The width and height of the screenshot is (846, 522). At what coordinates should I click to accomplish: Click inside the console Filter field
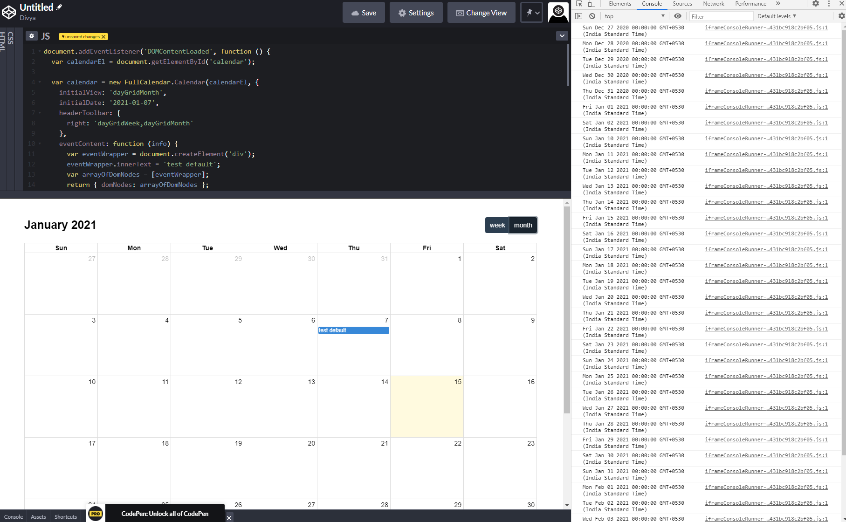(x=720, y=16)
